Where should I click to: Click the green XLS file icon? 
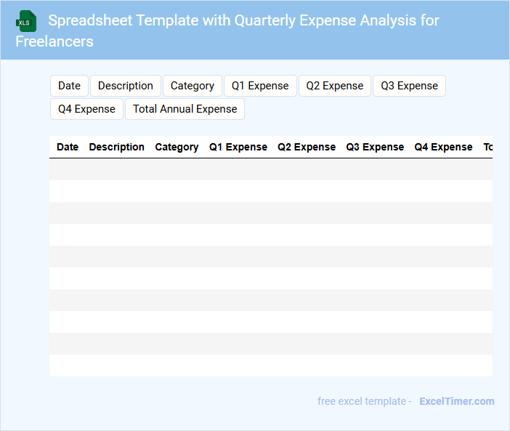(26, 21)
